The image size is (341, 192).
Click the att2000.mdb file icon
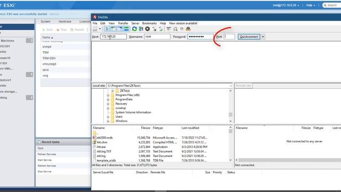click(94, 138)
